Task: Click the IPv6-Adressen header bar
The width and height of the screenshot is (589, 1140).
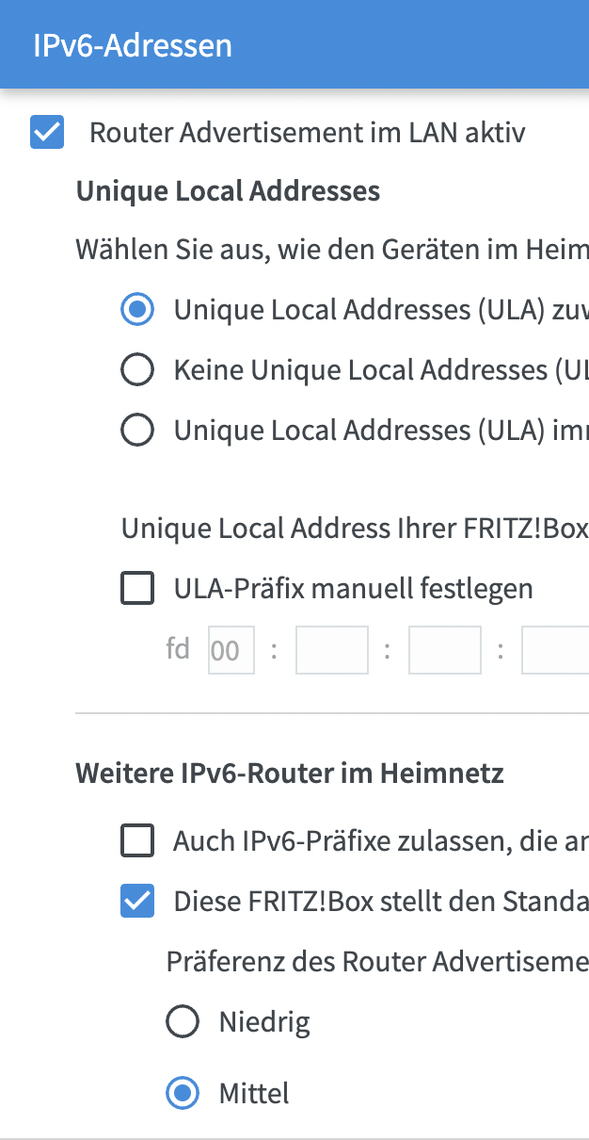Action: [x=294, y=44]
